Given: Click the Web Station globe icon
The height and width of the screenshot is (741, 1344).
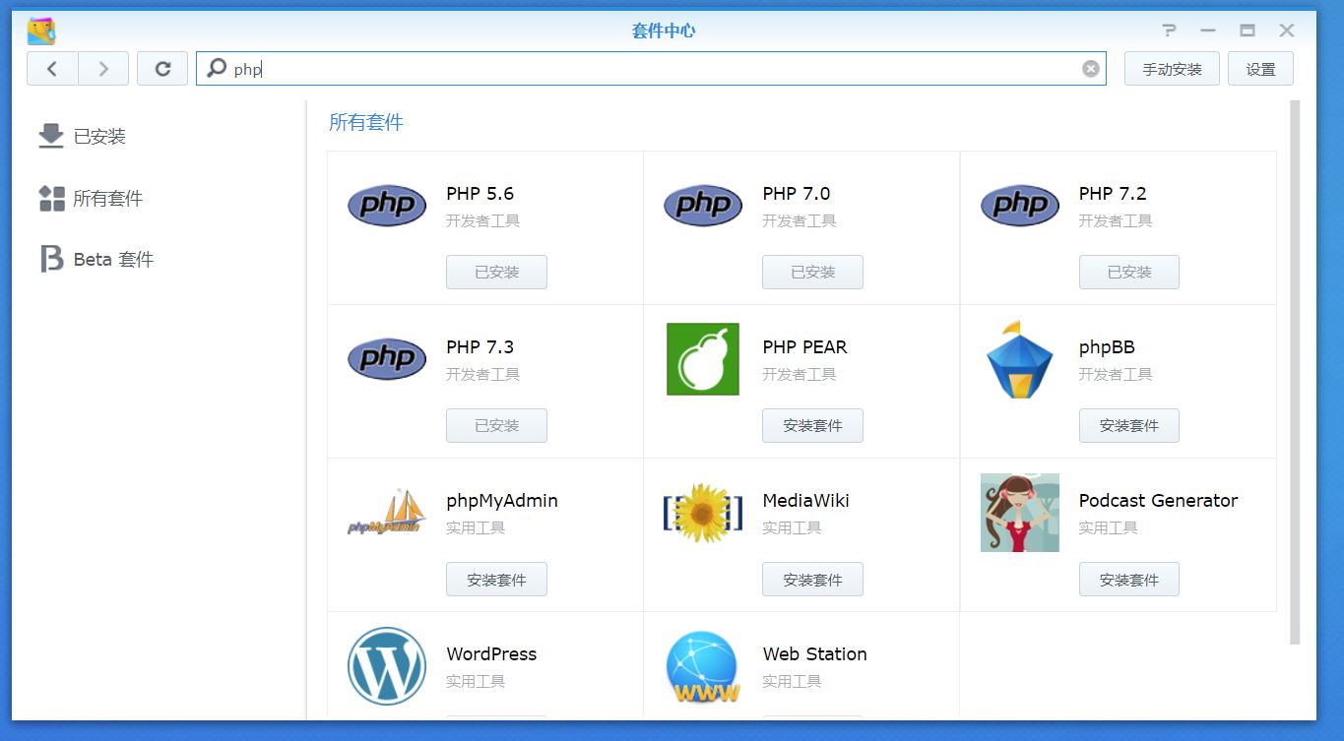Looking at the screenshot, I should [x=702, y=665].
